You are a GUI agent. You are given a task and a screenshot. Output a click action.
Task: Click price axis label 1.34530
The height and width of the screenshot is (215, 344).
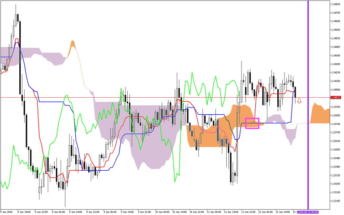[x=335, y=39]
